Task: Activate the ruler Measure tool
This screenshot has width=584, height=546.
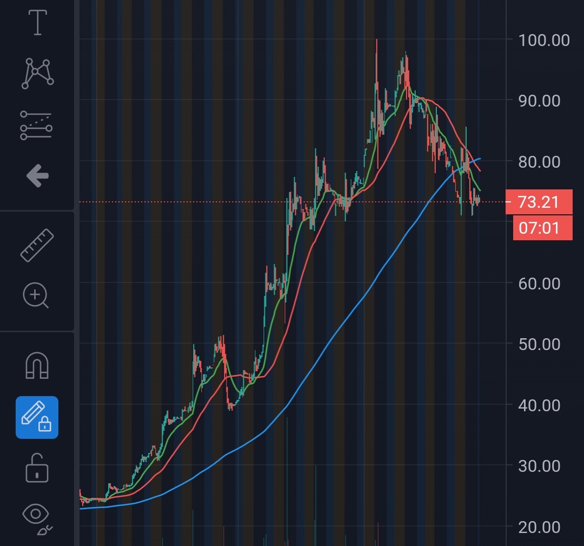Action: [x=37, y=246]
